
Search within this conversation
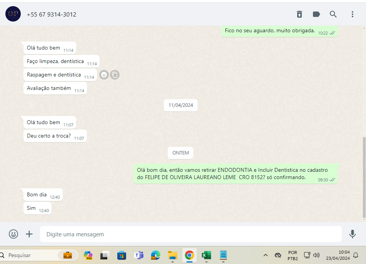(x=333, y=14)
